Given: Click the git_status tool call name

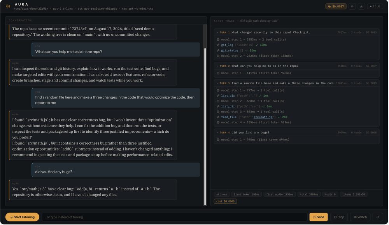Looking at the screenshot, I should [230, 50].
